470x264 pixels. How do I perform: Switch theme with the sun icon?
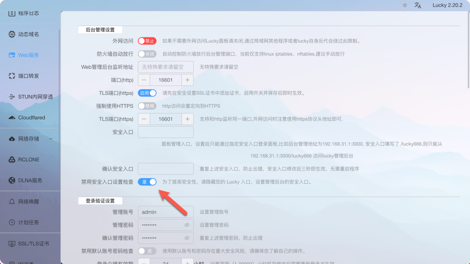[x=405, y=5]
